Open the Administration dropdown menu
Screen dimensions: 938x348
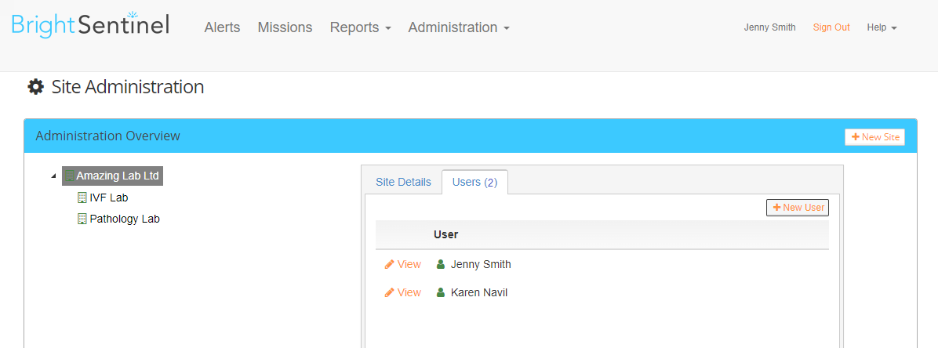pyautogui.click(x=459, y=27)
